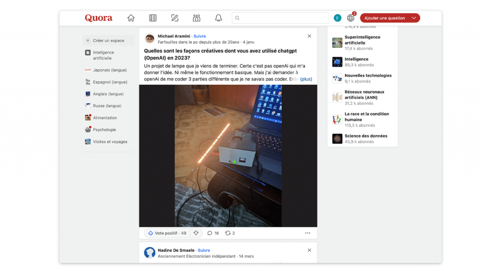486x273 pixels.
Task: Open the Intelligence artificielle space in sidebar
Action: point(109,55)
